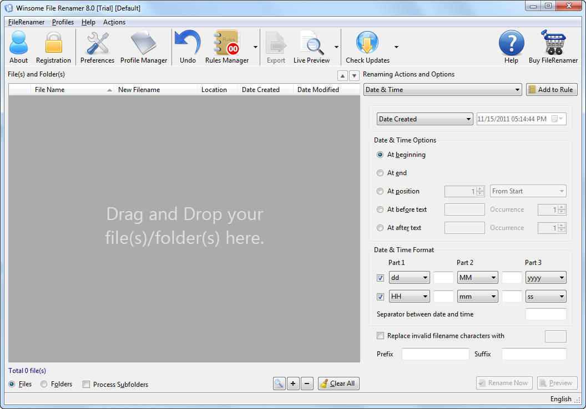
Task: Click the At before text input field
Action: tap(464, 209)
